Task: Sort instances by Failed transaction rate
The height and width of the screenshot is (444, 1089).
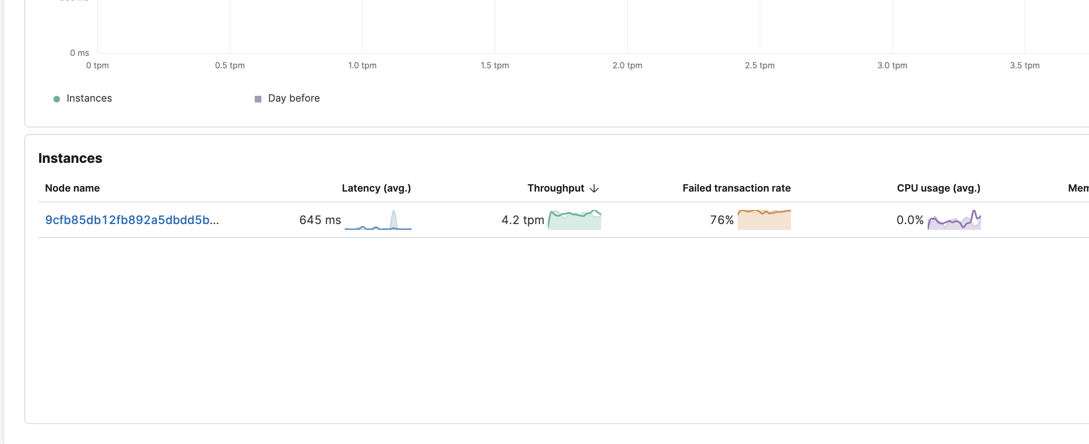Action: coord(736,188)
